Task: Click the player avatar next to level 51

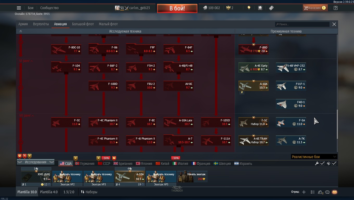Action: pos(117,8)
